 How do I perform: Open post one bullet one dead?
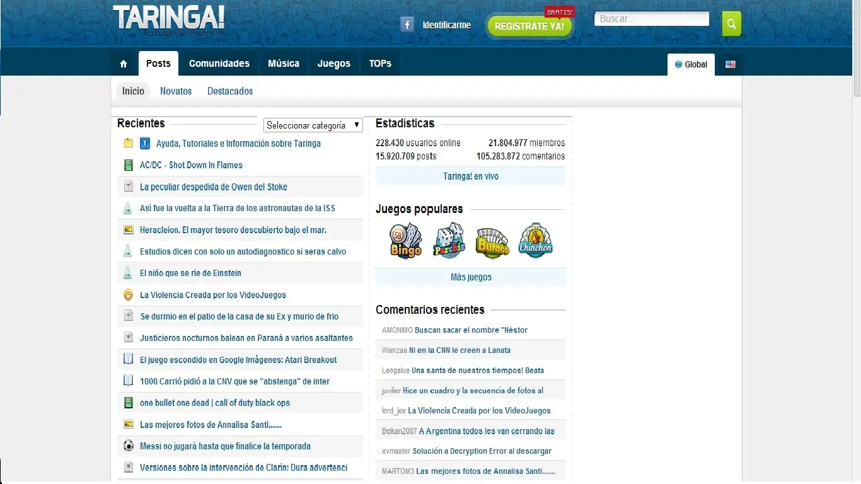(215, 403)
